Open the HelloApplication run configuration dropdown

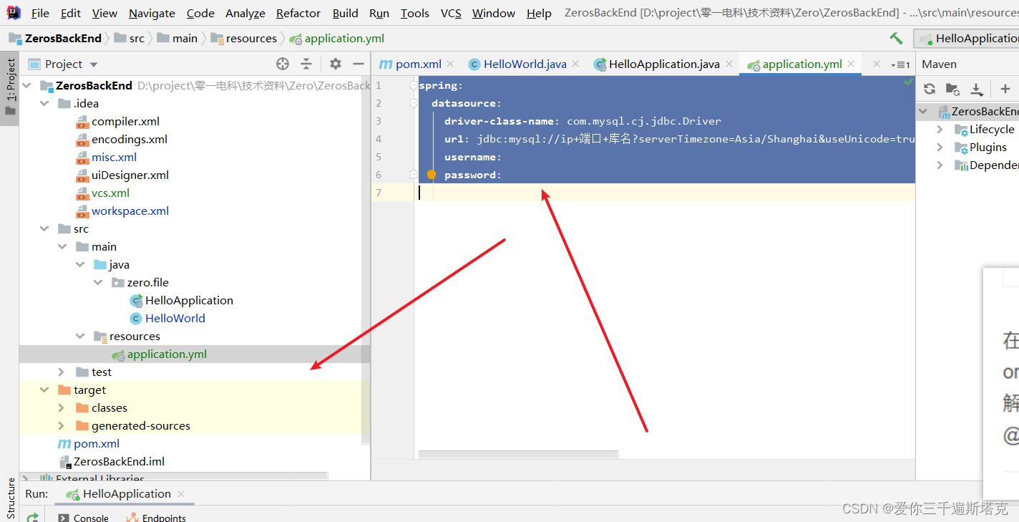click(x=968, y=39)
